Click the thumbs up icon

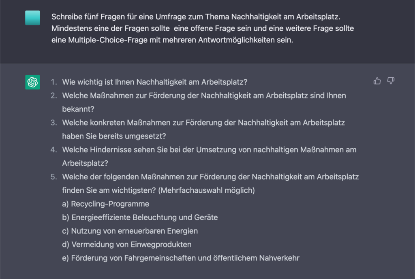pos(377,81)
